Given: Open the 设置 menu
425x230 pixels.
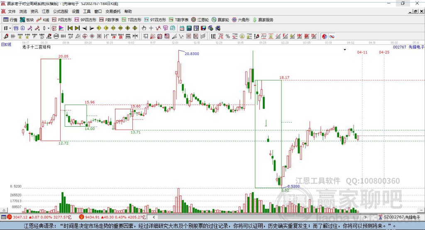Looking at the screenshot, I should [76, 11].
